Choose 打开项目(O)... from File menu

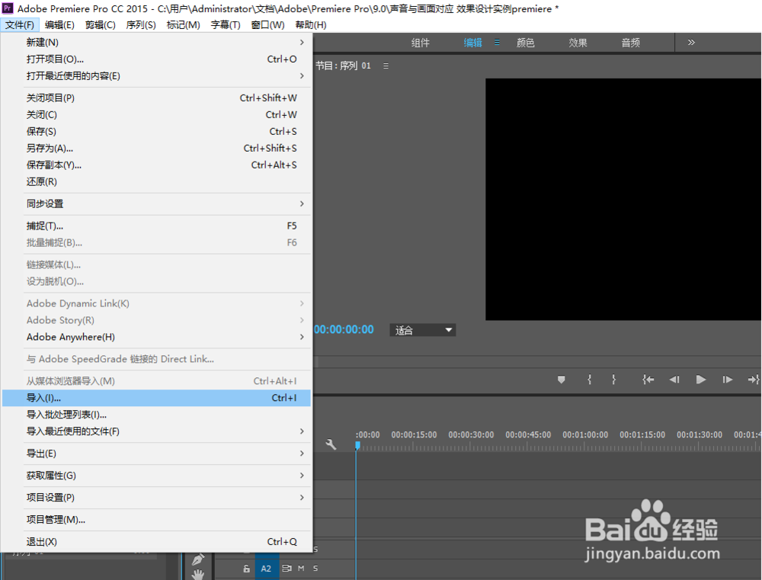156,59
